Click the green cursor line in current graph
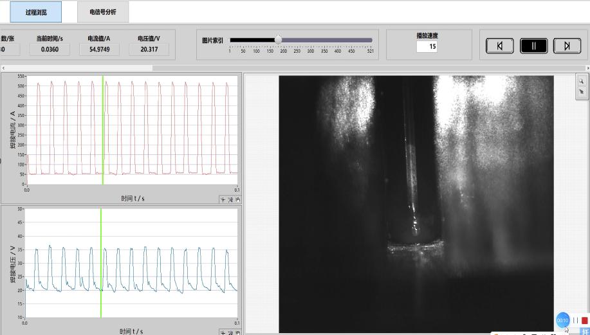 click(x=103, y=130)
